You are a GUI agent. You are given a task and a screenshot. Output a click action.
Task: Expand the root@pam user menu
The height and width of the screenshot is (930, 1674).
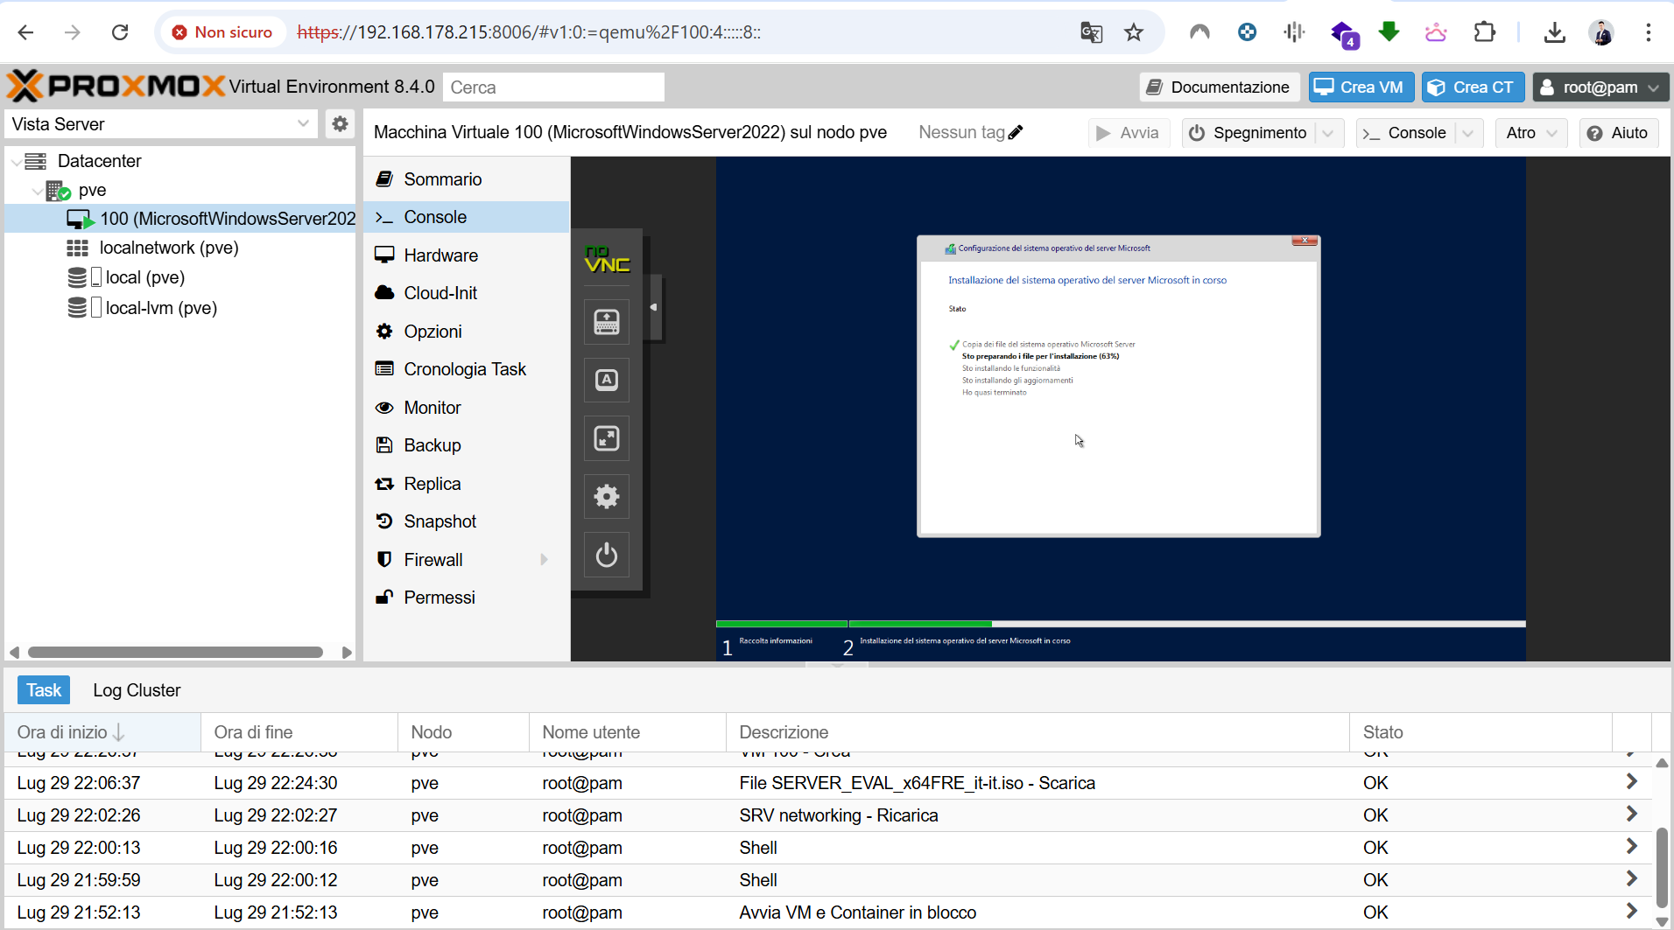(1600, 87)
